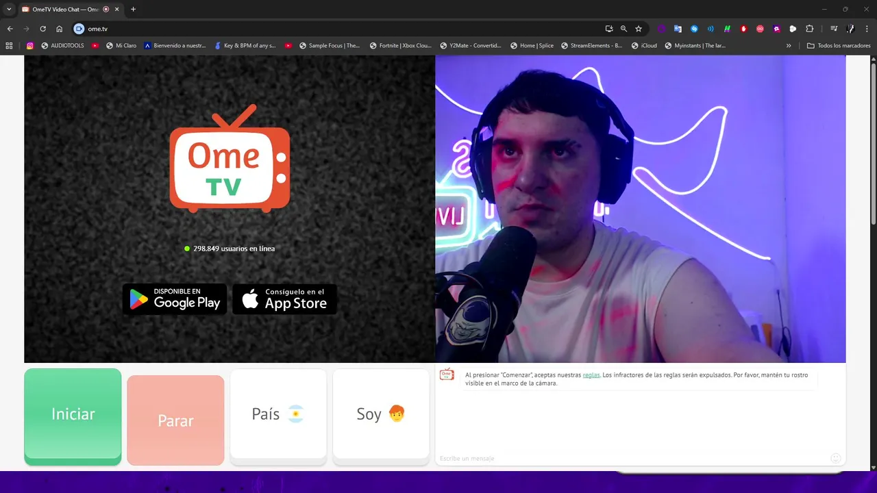This screenshot has height=493, width=877.
Task: Open the AUDIOTOOLS bookmark
Action: click(x=62, y=46)
